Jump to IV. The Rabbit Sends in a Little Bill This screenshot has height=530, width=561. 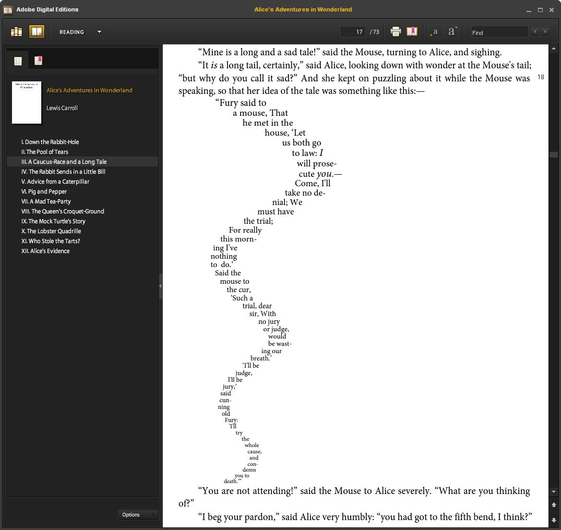(63, 172)
